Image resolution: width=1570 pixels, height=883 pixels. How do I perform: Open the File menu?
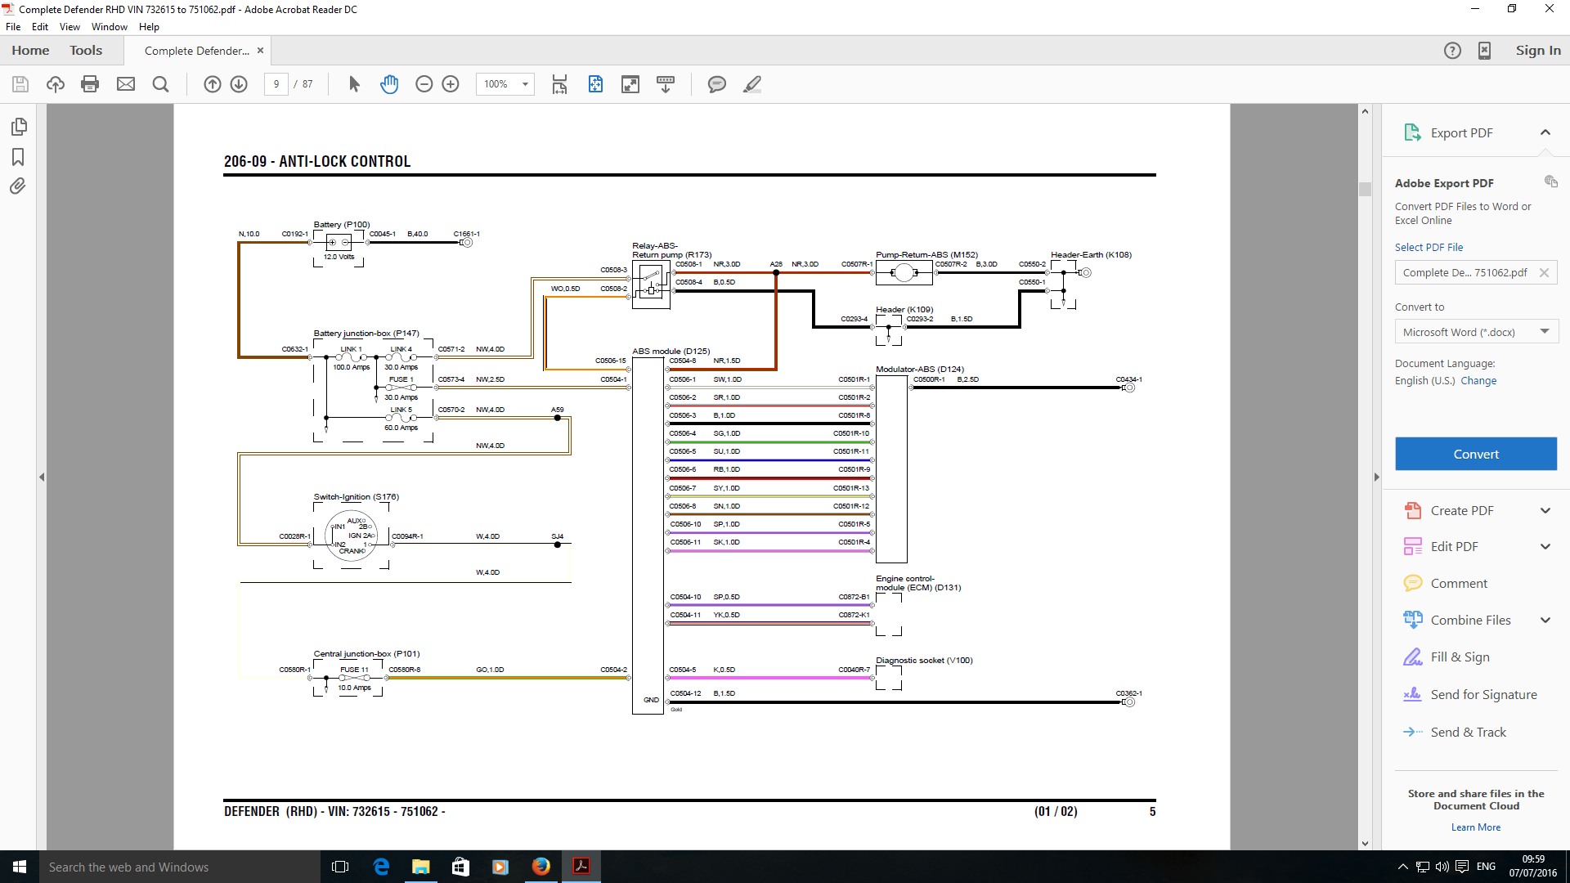13,27
